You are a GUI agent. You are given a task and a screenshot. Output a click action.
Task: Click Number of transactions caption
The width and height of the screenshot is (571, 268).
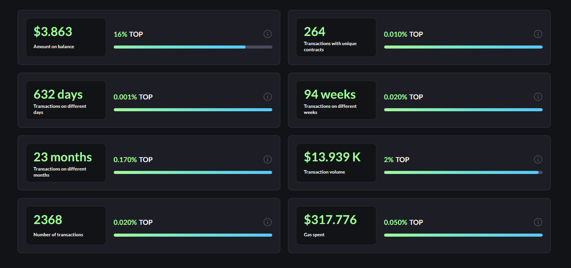58,235
